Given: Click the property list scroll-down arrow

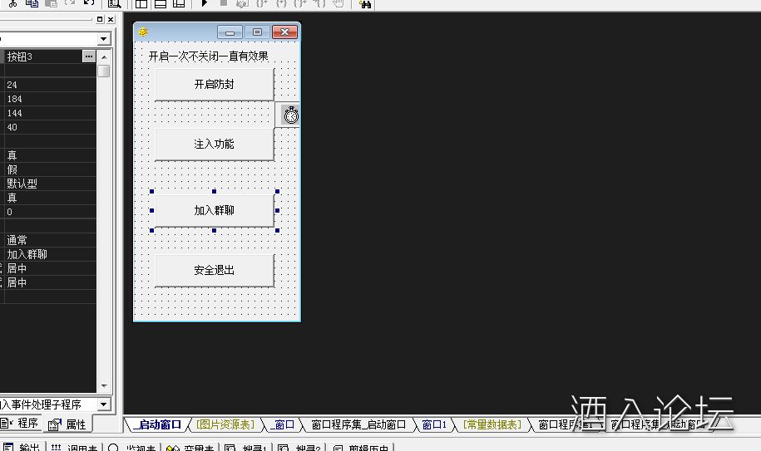Looking at the screenshot, I should [104, 386].
